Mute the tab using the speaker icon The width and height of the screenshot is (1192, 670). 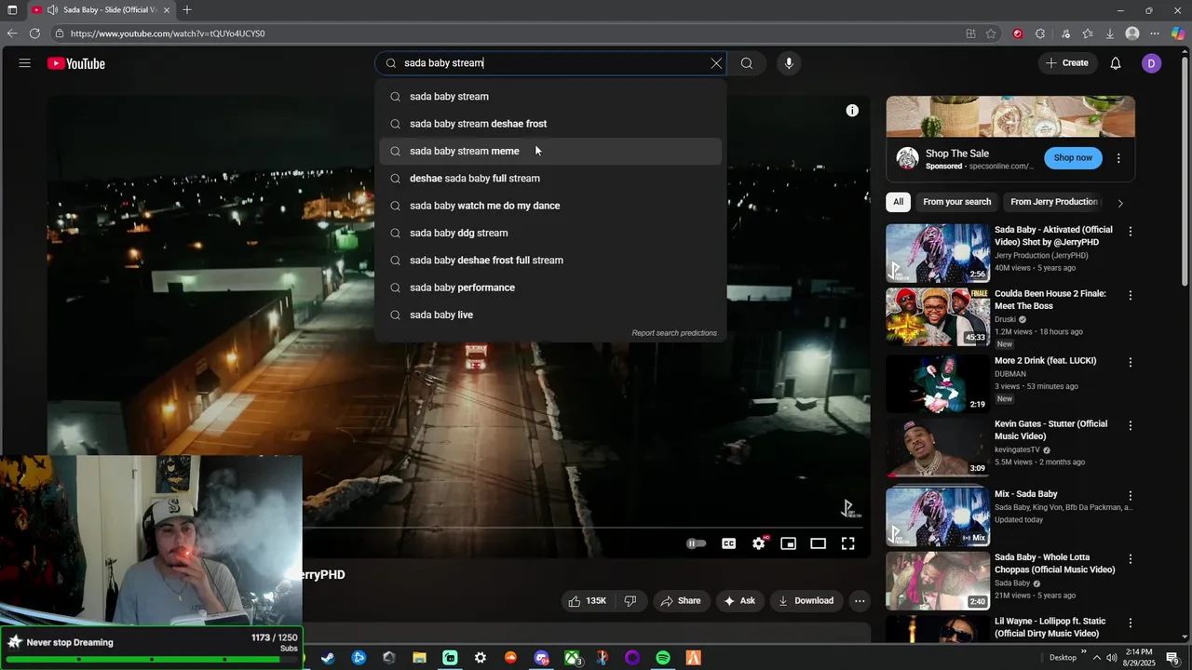pos(53,10)
